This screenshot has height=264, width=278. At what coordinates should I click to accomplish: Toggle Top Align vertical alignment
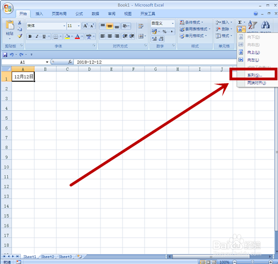103,26
